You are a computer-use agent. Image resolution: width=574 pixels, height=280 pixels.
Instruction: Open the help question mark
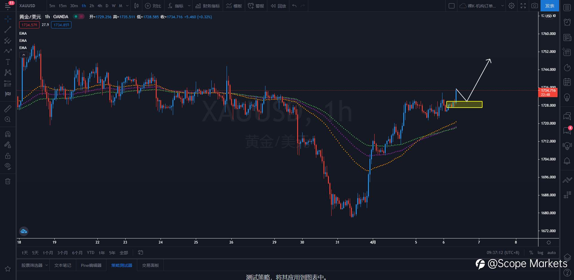pos(567,273)
